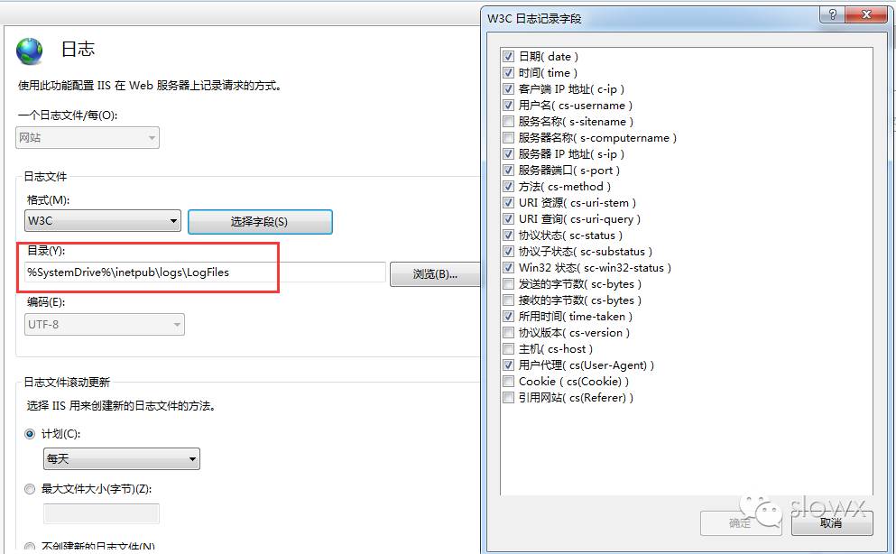The height and width of the screenshot is (554, 896).
Task: Toggle URI 资源( cs-uri-stem ) checkbox
Action: 508,203
